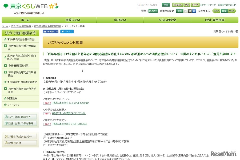Viewport: 240px width, 160px height.
Task: Click the arrow icon next to サイトマップ
Action: coord(202,5)
